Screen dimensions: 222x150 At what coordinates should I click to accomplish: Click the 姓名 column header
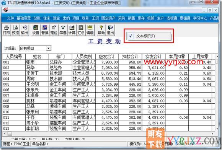coord(37,57)
